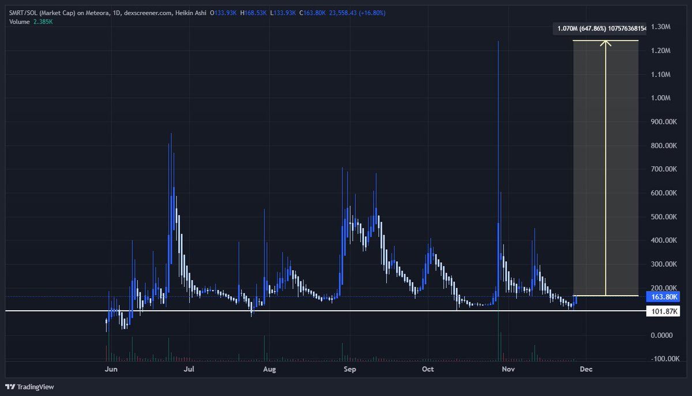The height and width of the screenshot is (396, 692).
Task: Click the Dec label on the time axis
Action: point(586,369)
